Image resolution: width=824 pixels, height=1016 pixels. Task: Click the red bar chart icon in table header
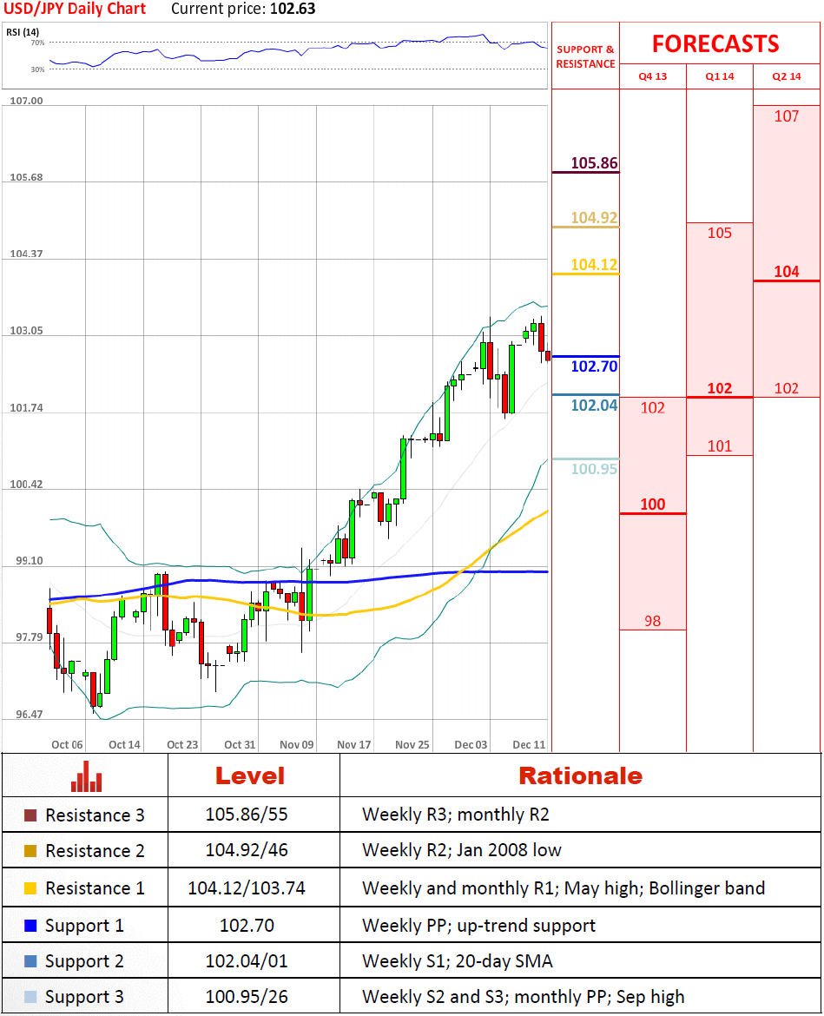(x=86, y=775)
